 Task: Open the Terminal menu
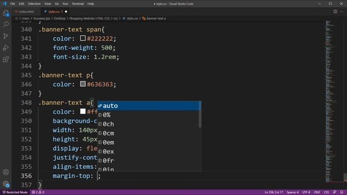[78, 4]
